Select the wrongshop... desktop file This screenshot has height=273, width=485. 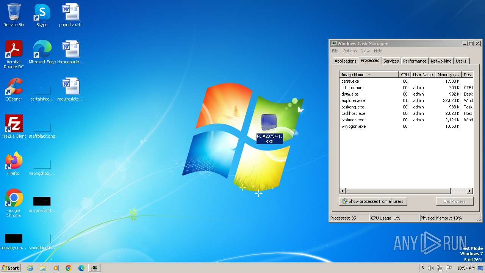point(42,168)
